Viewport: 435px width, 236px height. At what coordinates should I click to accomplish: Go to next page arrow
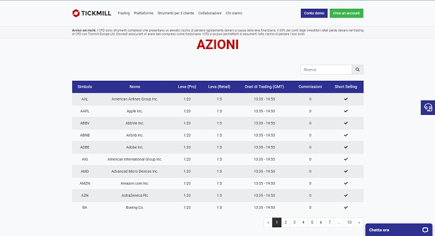point(359,222)
